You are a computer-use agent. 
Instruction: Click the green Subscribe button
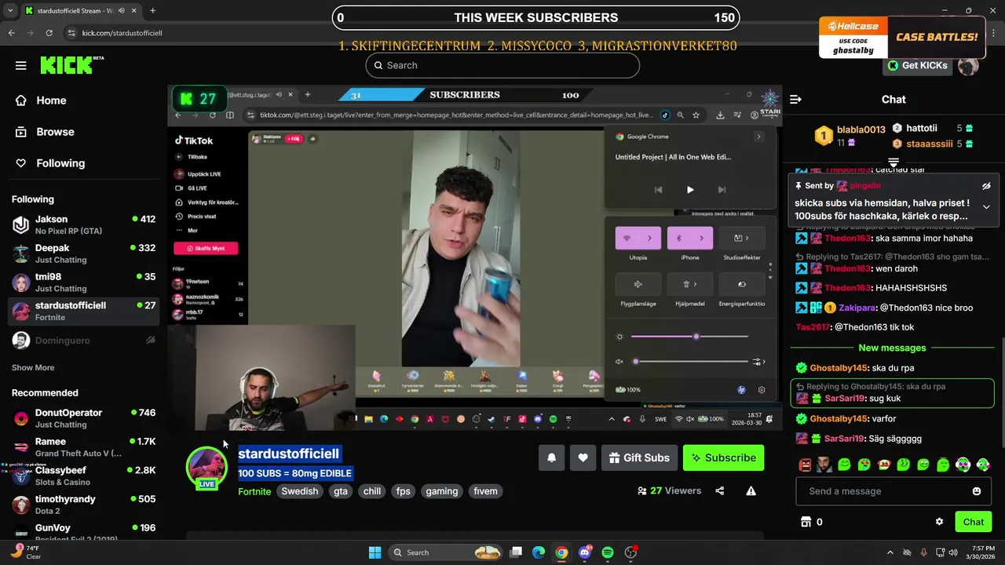click(x=723, y=457)
